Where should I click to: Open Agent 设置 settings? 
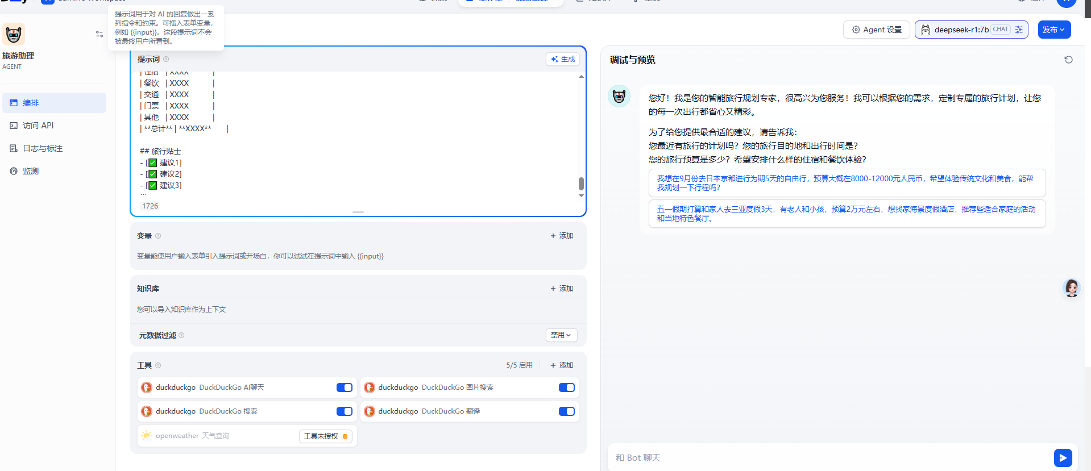pyautogui.click(x=877, y=30)
